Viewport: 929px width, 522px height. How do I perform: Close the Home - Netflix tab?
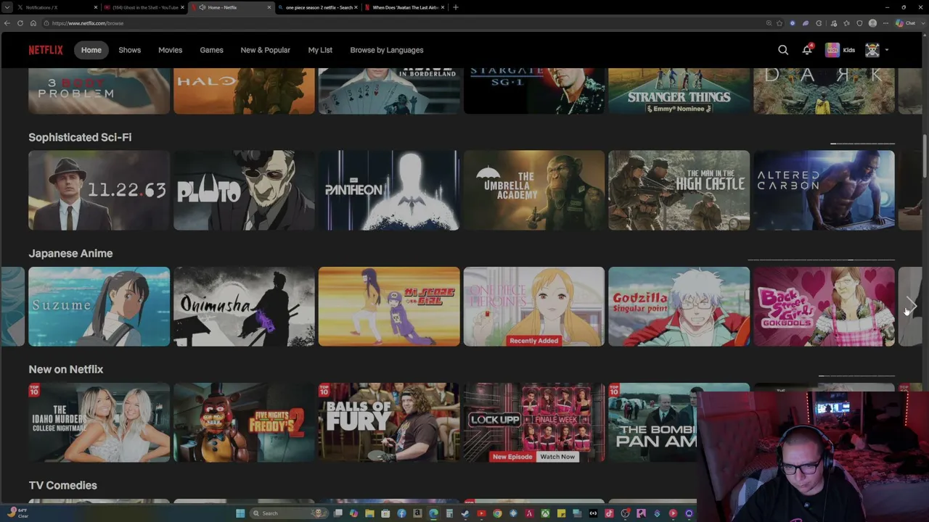click(x=269, y=7)
